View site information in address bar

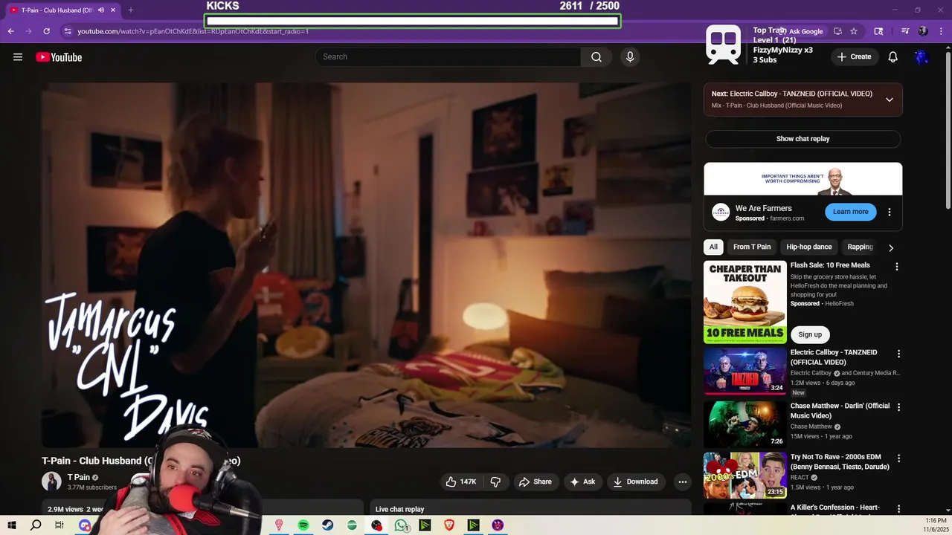click(x=68, y=31)
